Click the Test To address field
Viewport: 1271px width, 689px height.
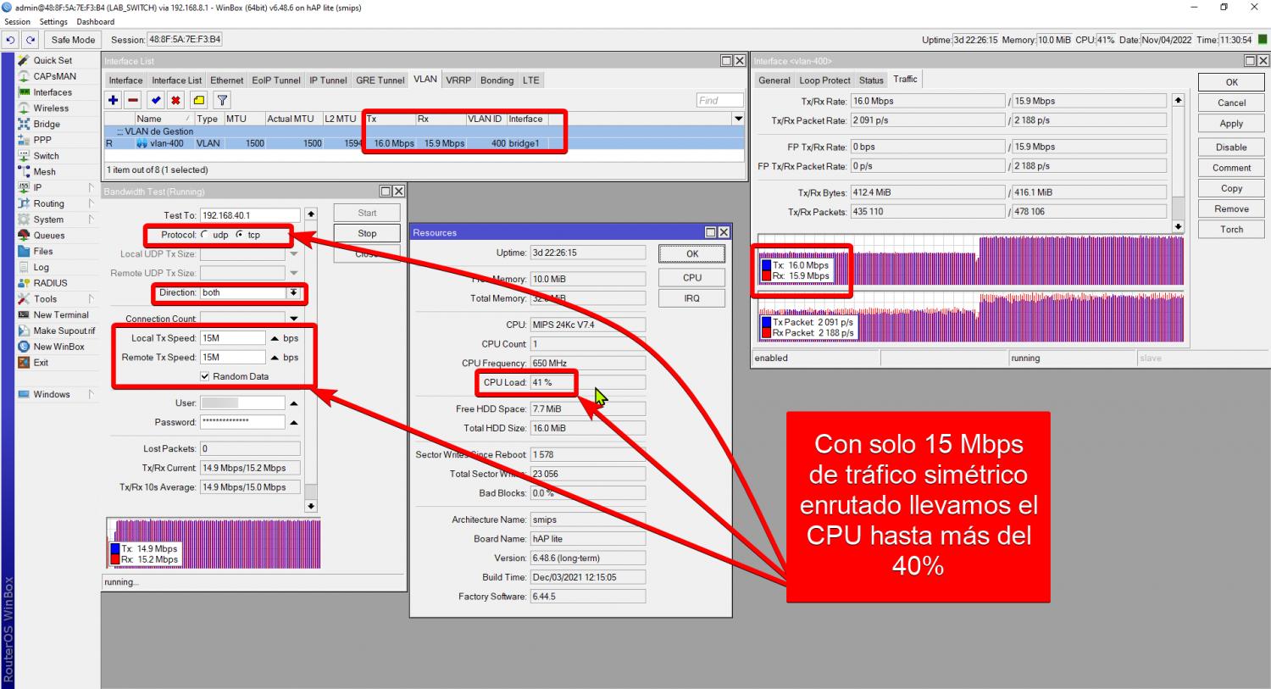(250, 215)
